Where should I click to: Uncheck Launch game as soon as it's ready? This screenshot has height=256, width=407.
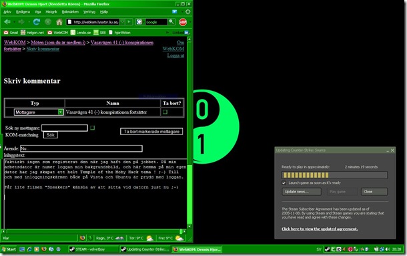click(284, 183)
